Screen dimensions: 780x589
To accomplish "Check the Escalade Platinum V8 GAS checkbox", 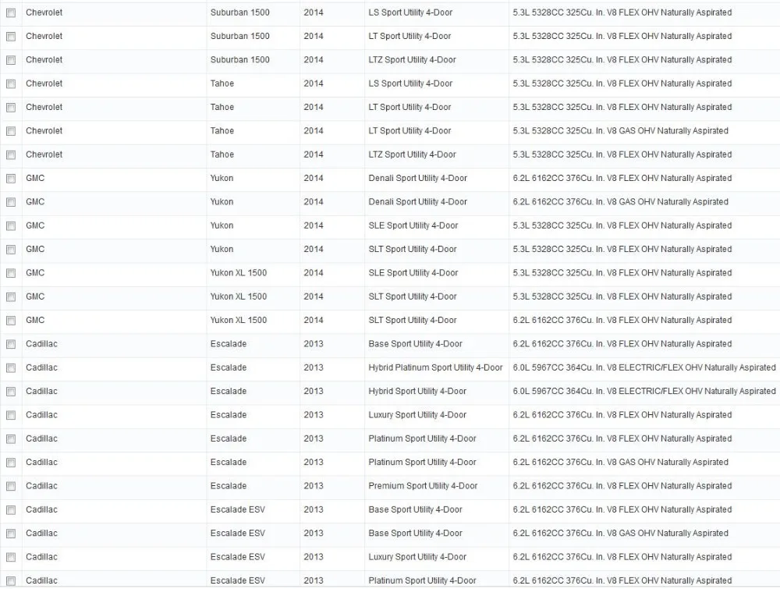I will click(11, 463).
